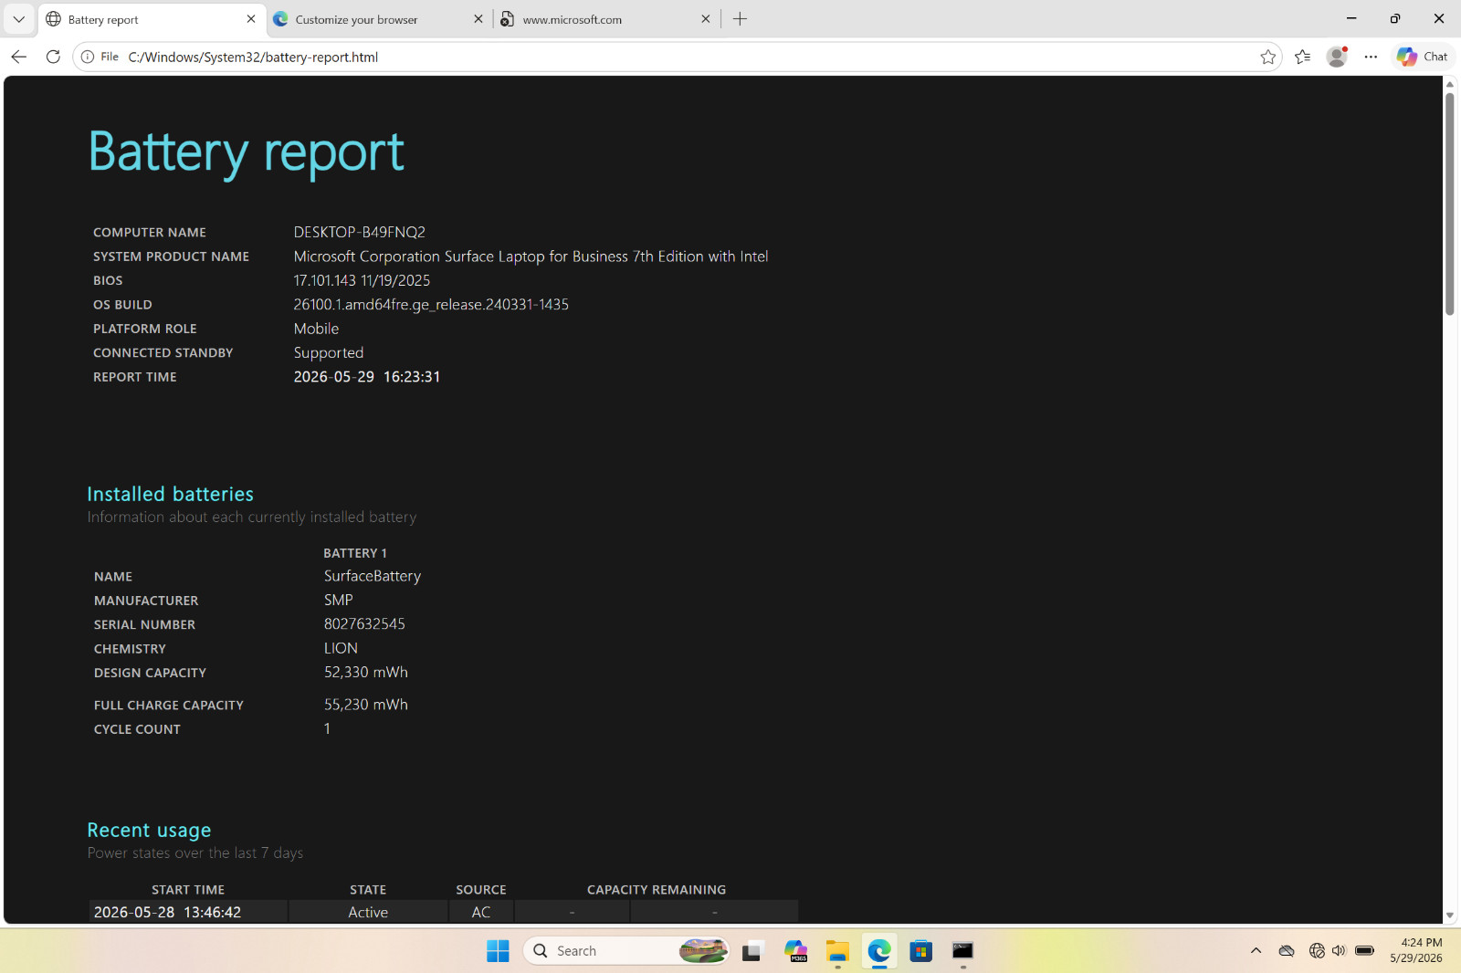Click the taskbar Search box

(x=626, y=951)
